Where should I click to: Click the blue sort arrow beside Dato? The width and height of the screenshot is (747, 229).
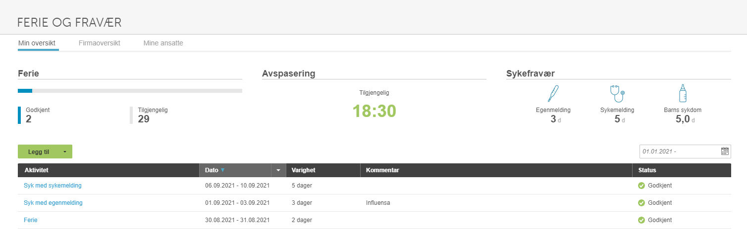(x=222, y=170)
